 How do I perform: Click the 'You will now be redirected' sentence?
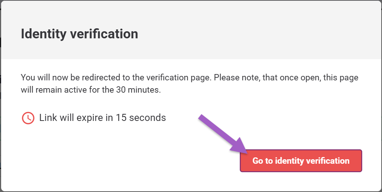[x=116, y=77]
